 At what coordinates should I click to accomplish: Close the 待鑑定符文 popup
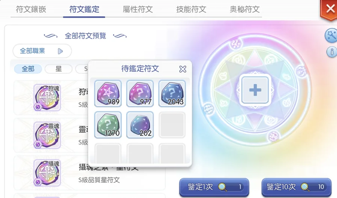(183, 69)
